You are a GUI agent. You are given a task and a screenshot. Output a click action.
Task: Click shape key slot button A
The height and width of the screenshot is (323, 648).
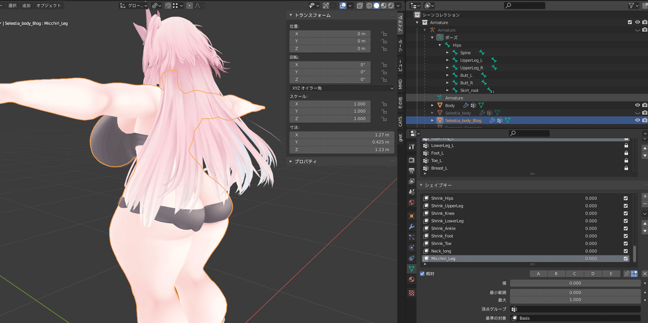(537, 274)
